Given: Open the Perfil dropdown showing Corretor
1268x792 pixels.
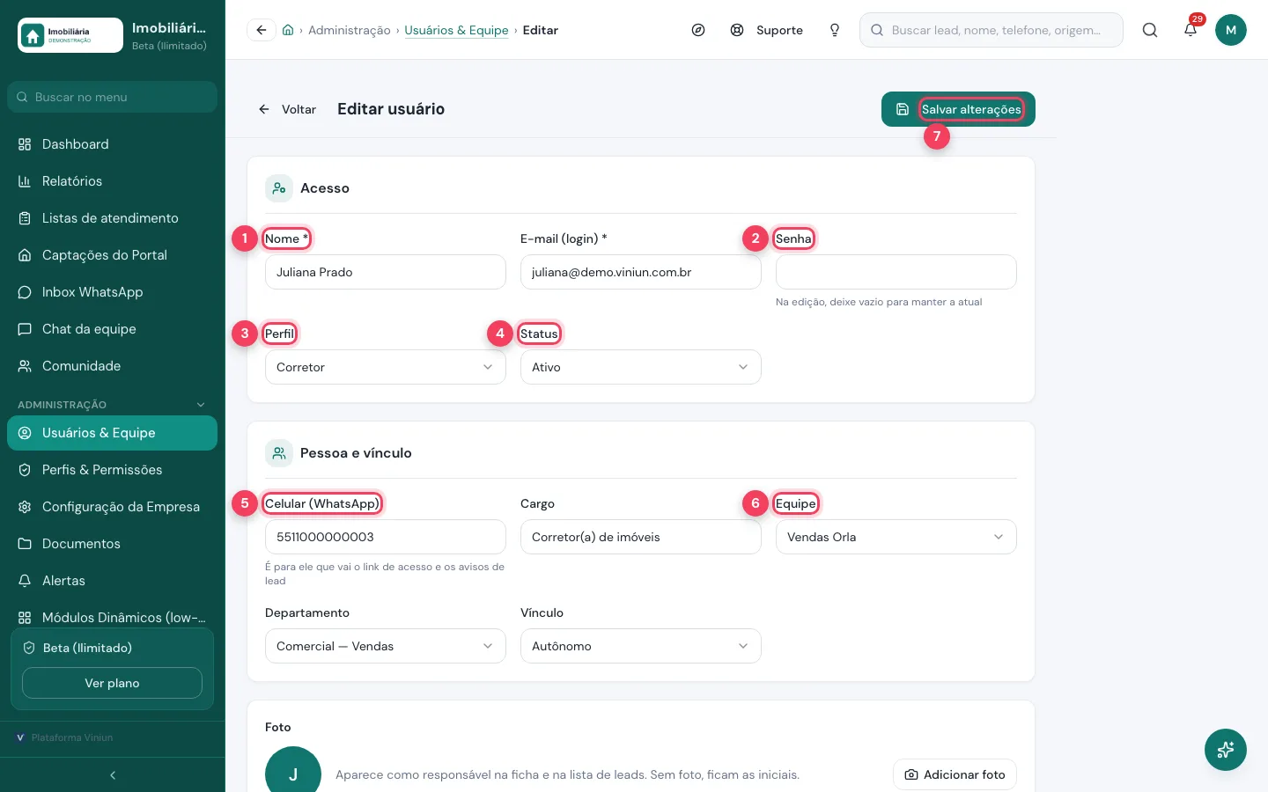Looking at the screenshot, I should 386,367.
